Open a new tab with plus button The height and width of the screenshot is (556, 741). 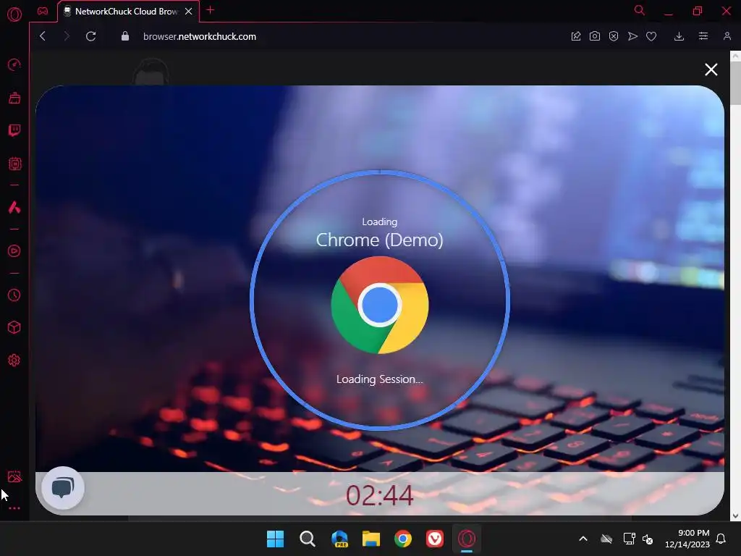point(211,10)
